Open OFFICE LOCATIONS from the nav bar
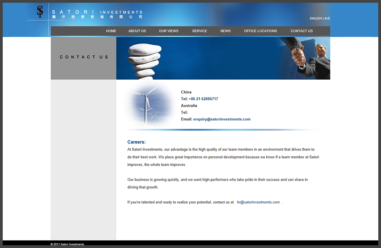This screenshot has width=381, height=248. pyautogui.click(x=260, y=31)
